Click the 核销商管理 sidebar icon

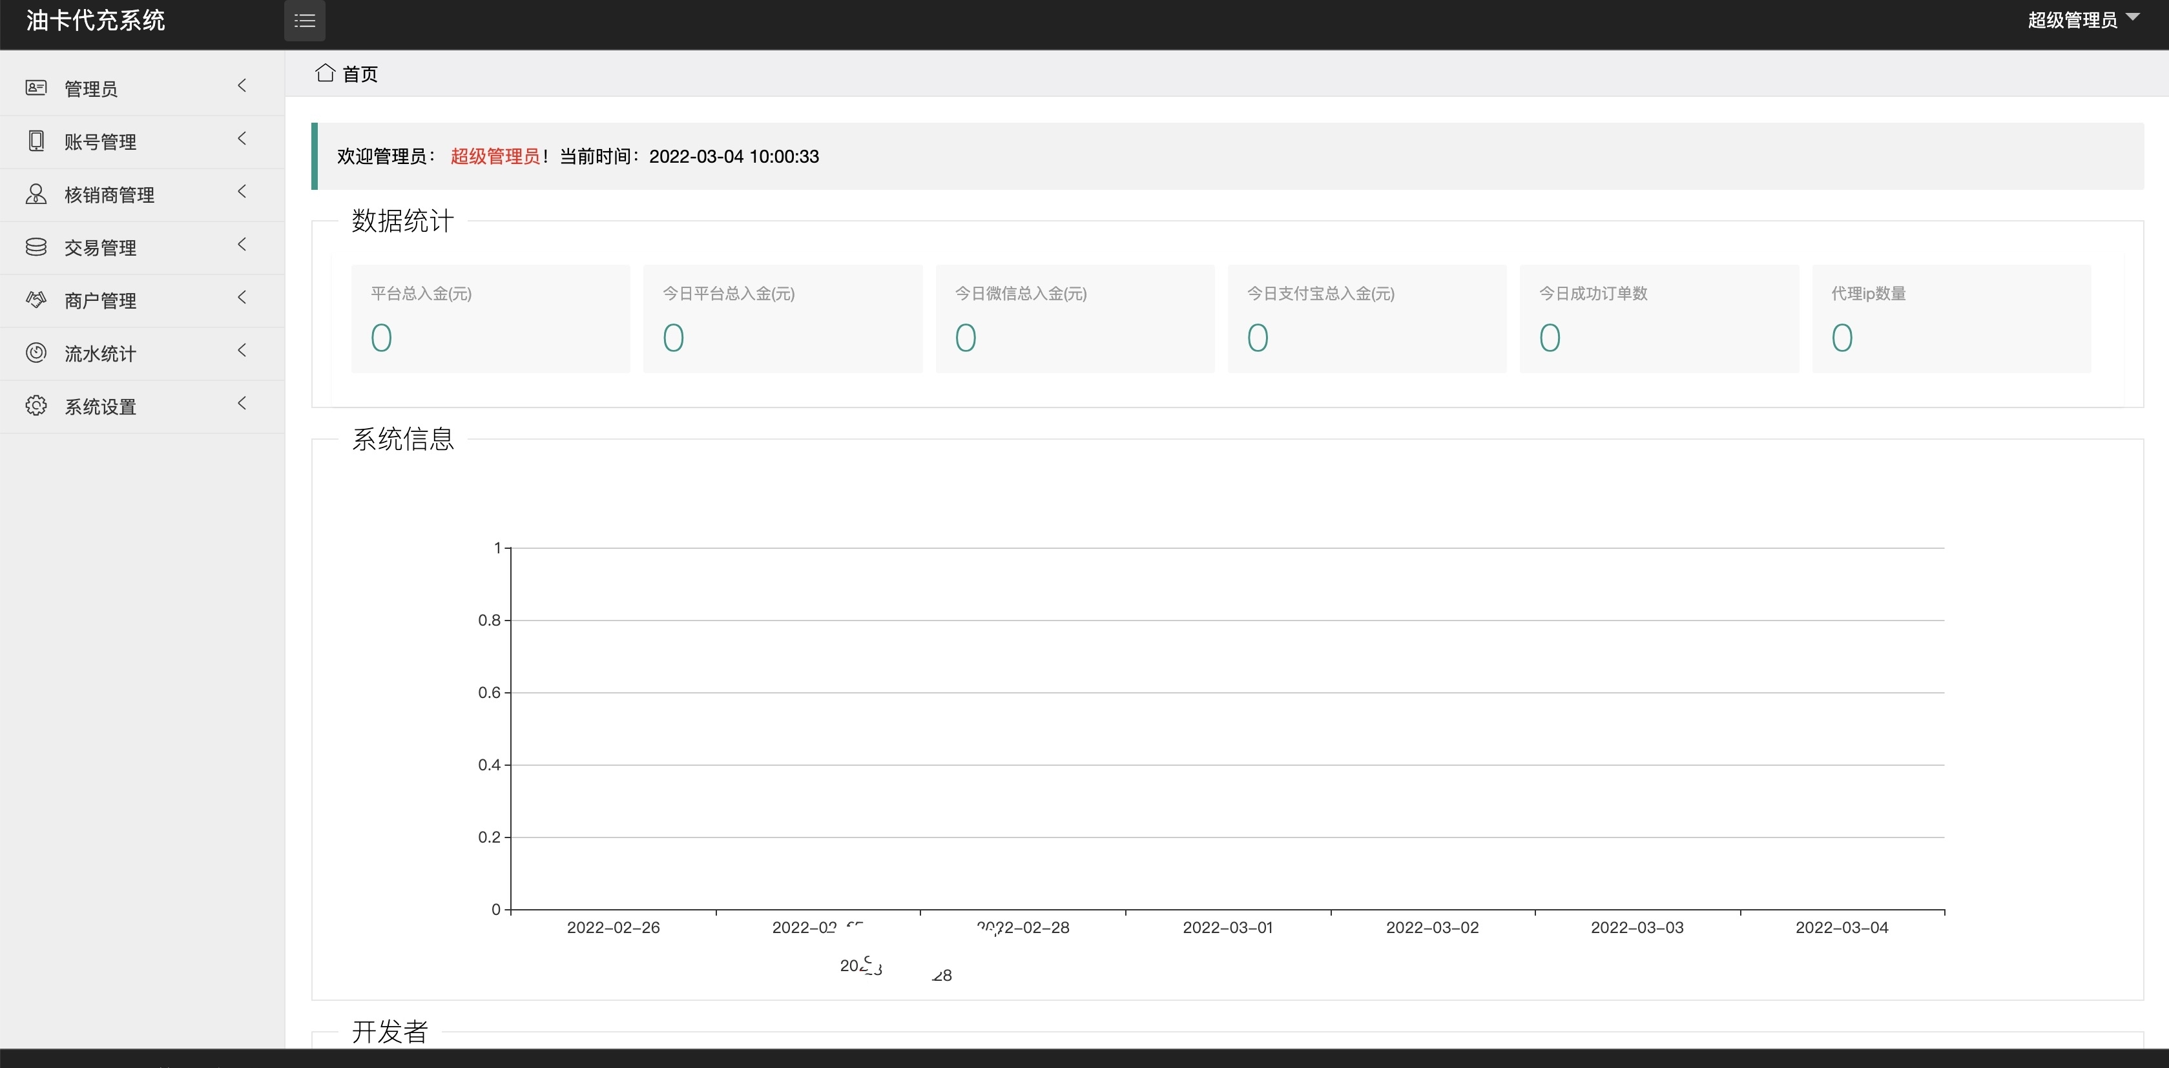(x=35, y=194)
